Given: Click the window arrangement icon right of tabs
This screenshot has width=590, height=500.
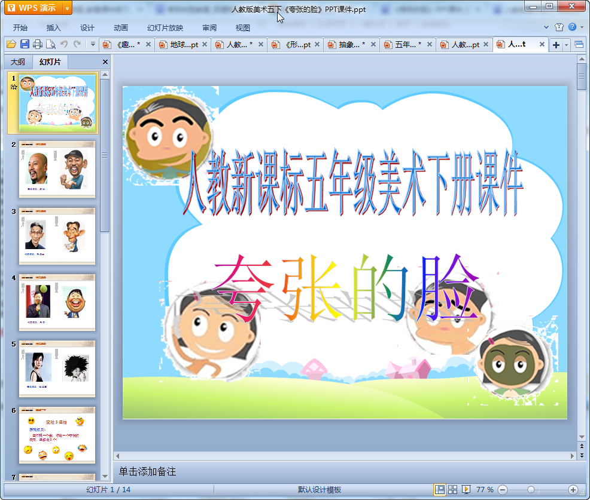Looking at the screenshot, I should pyautogui.click(x=579, y=45).
